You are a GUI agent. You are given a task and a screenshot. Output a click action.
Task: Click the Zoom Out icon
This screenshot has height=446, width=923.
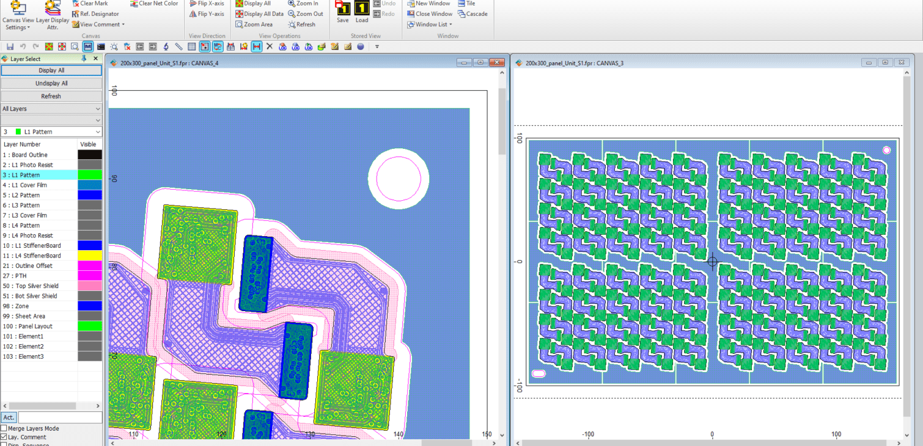pyautogui.click(x=292, y=14)
